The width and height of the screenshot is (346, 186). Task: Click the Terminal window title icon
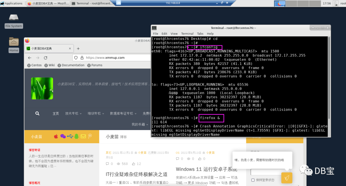pyautogui.click(x=154, y=28)
